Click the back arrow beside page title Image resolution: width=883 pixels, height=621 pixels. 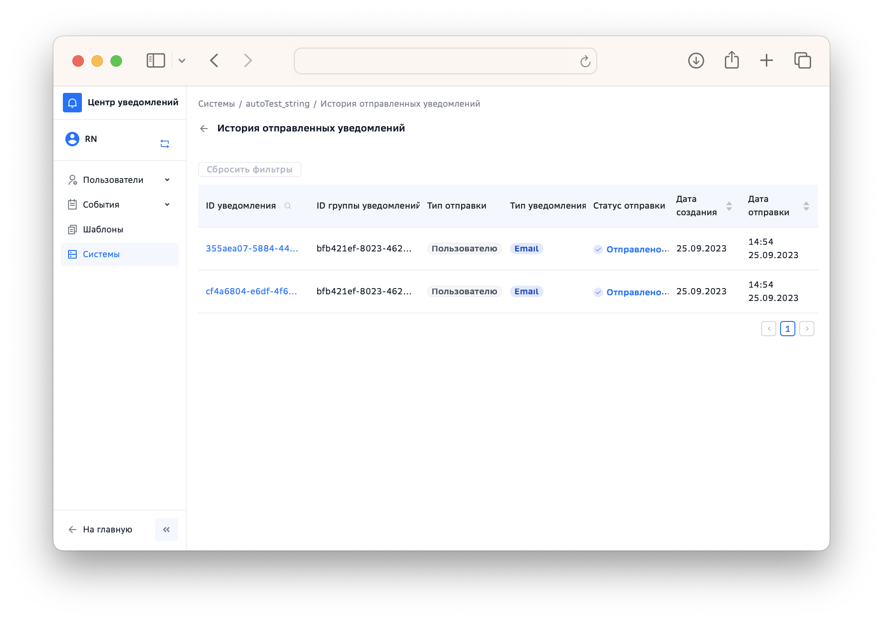[204, 129]
